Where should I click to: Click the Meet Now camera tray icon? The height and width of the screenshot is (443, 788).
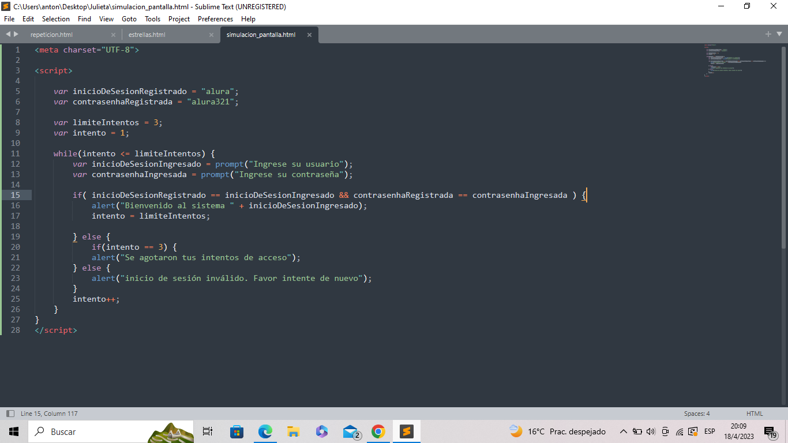pyautogui.click(x=665, y=431)
